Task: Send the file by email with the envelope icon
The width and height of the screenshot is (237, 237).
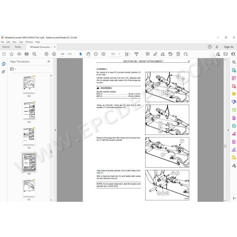Action: (225, 54)
